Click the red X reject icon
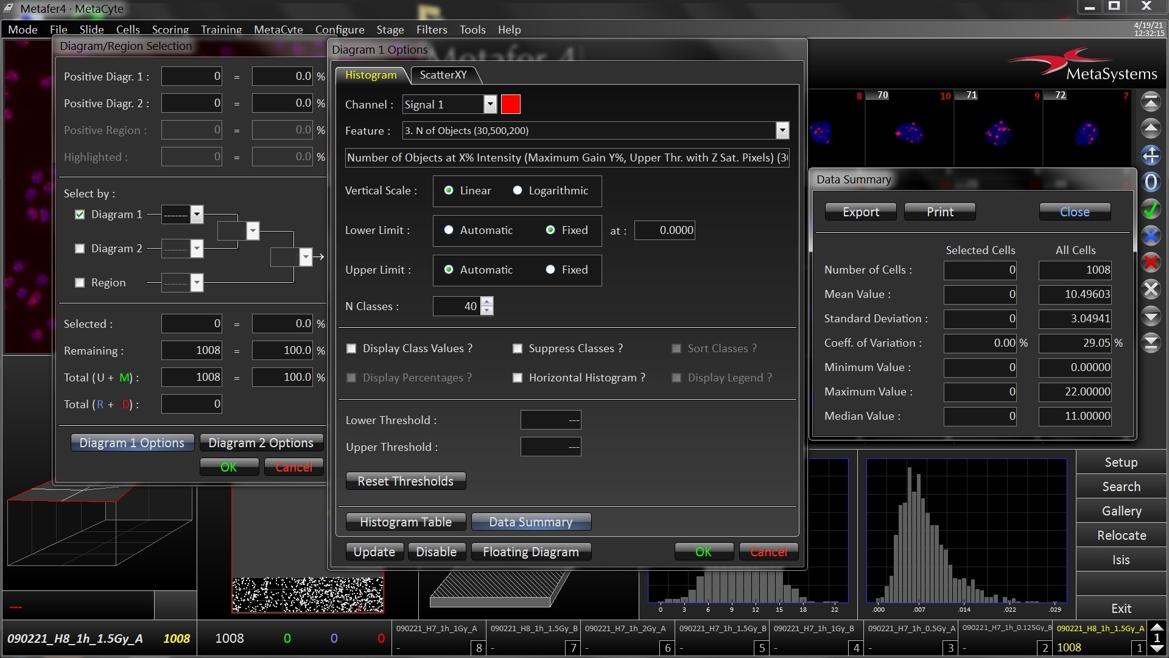Viewport: 1169px width, 658px height. point(1150,263)
